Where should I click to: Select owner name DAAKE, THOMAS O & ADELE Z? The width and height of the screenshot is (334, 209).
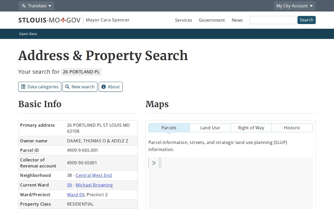tap(98, 141)
